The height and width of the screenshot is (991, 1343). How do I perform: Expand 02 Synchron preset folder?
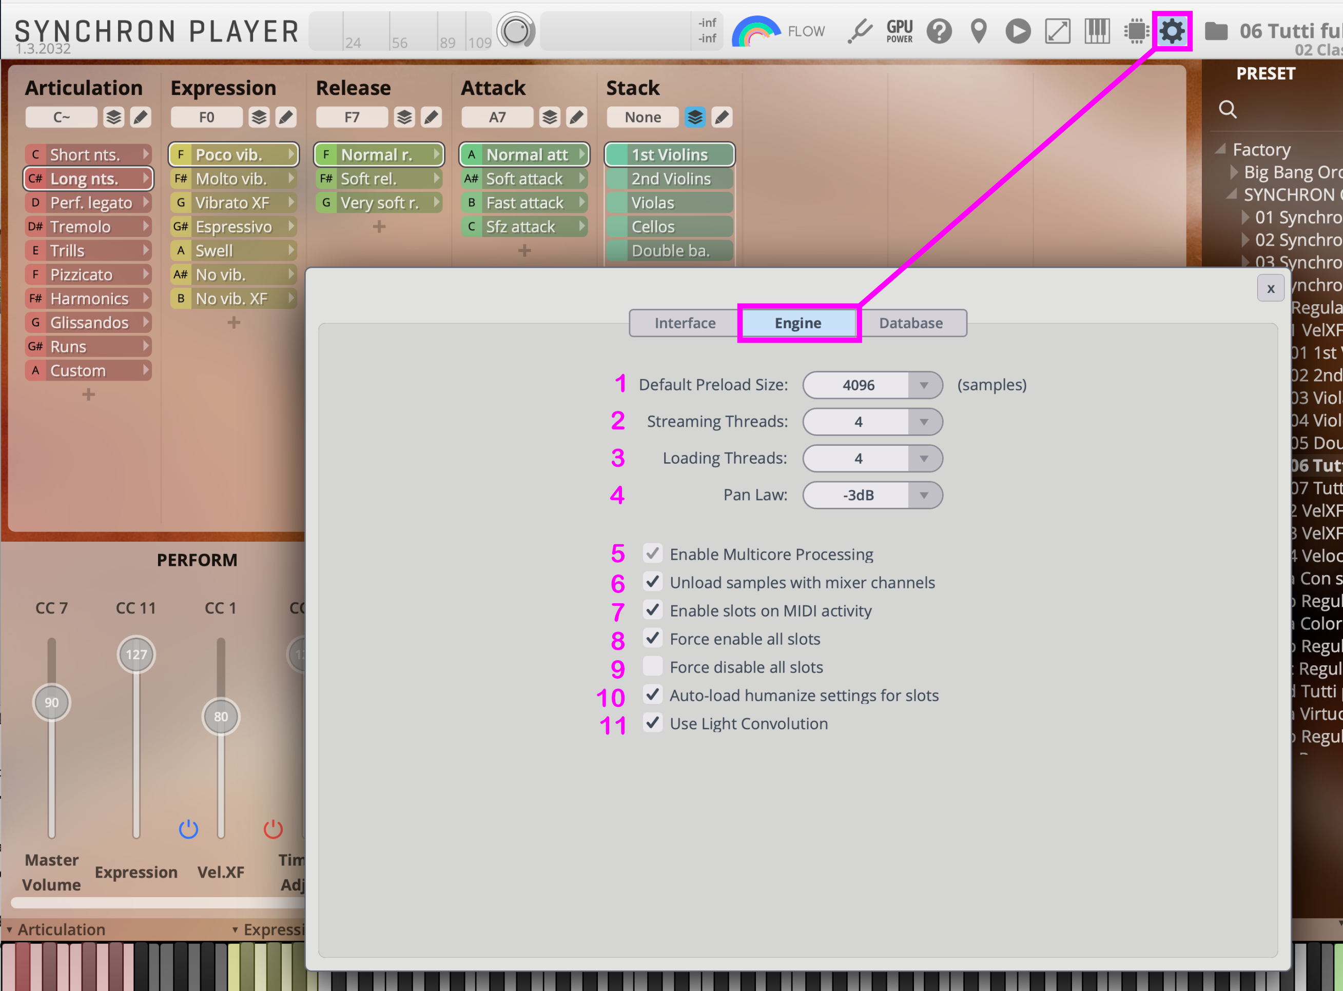coord(1245,240)
